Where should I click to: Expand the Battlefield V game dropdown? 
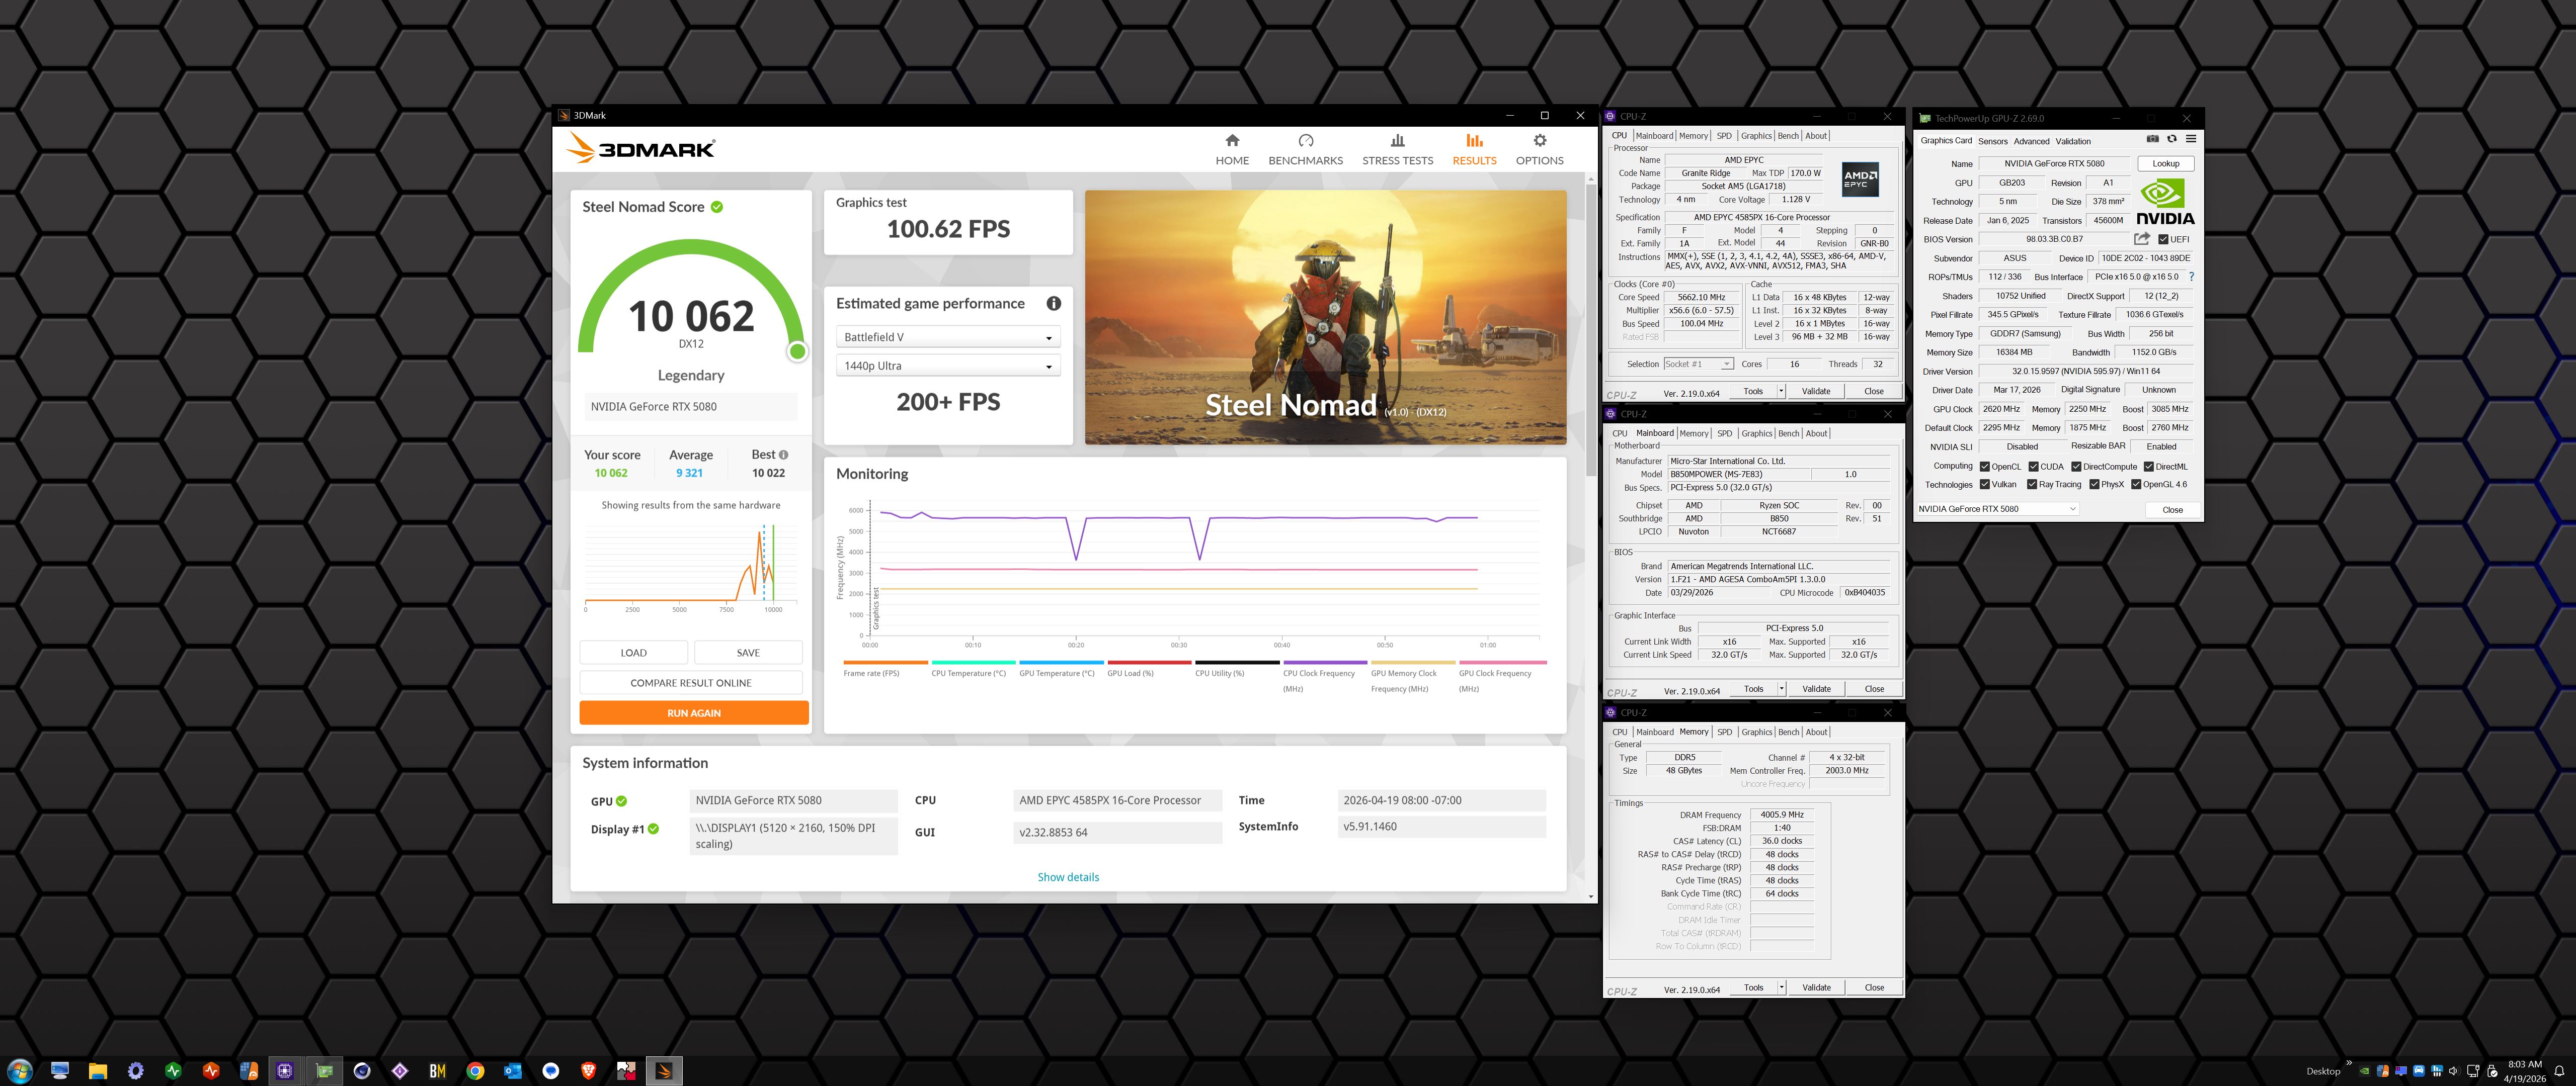pos(947,338)
